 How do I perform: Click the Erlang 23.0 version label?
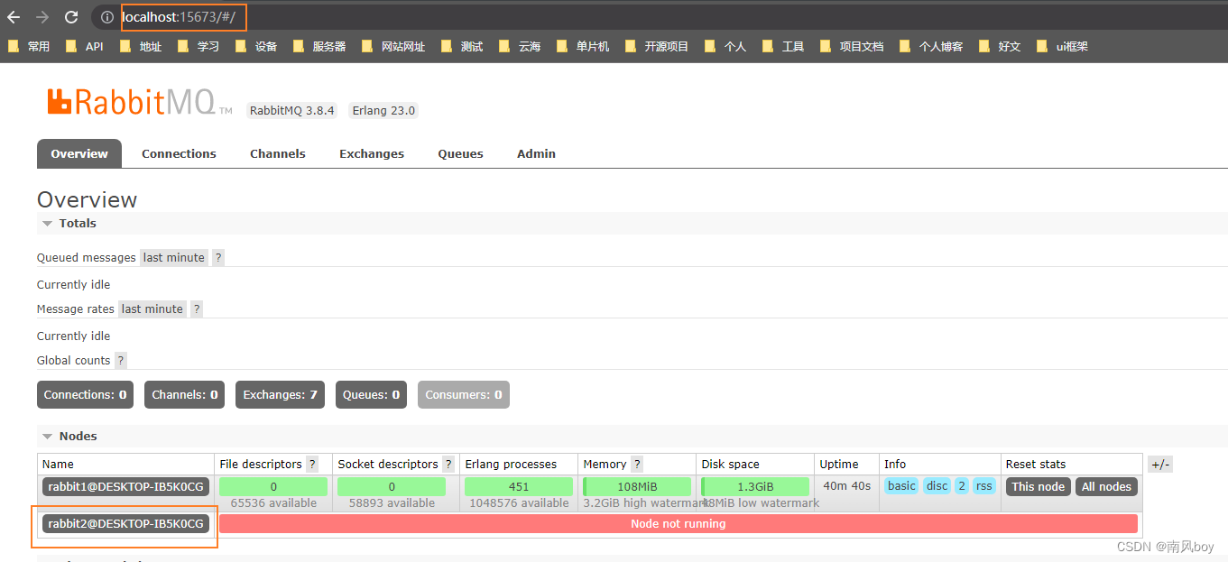(383, 110)
